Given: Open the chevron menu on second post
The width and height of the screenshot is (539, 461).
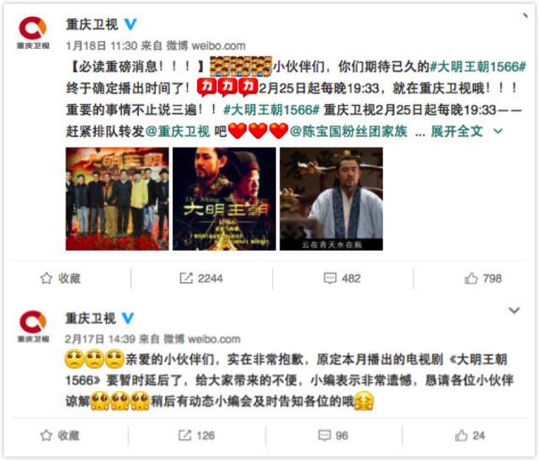Looking at the screenshot, I should pyautogui.click(x=514, y=310).
